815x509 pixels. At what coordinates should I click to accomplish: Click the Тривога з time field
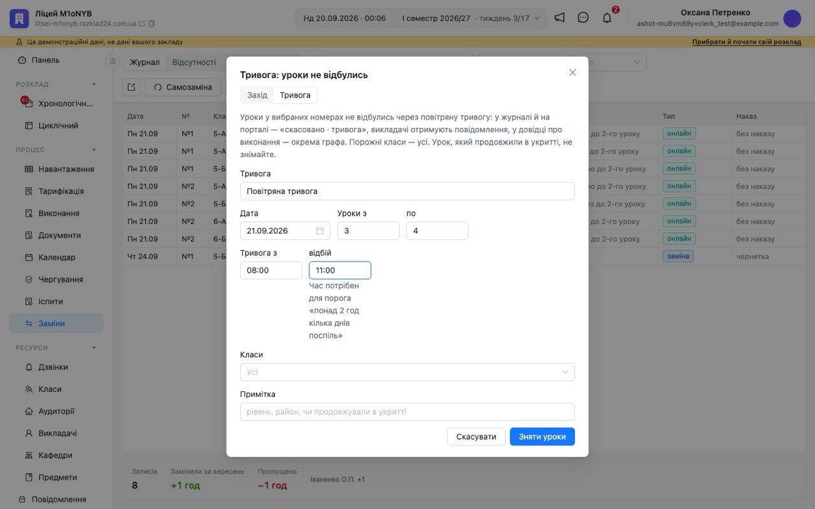point(271,270)
